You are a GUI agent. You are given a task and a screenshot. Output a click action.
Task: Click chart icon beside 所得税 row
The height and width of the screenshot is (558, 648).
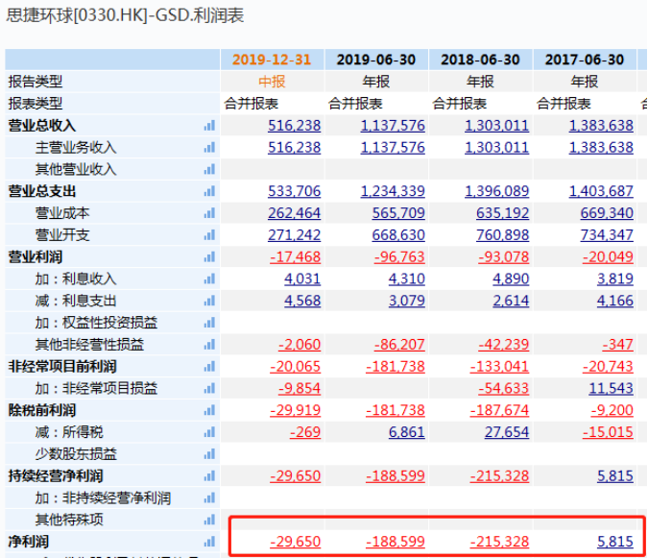pos(209,432)
